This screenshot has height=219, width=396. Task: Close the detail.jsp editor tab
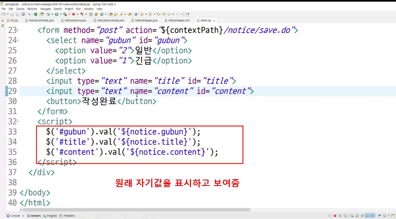[214, 21]
